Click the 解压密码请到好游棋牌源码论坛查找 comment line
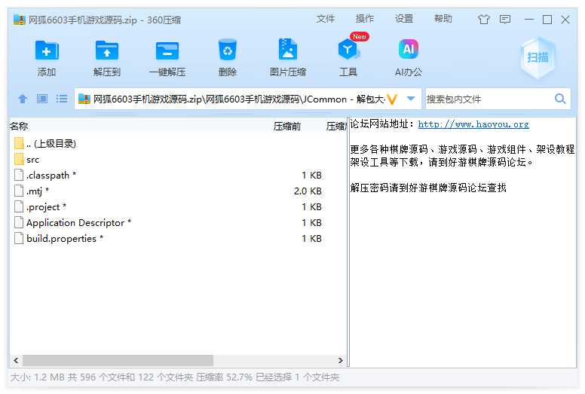This screenshot has width=585, height=394. point(428,188)
